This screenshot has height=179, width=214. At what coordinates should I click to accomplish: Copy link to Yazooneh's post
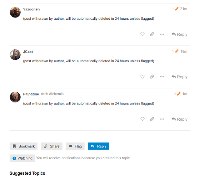point(152,34)
